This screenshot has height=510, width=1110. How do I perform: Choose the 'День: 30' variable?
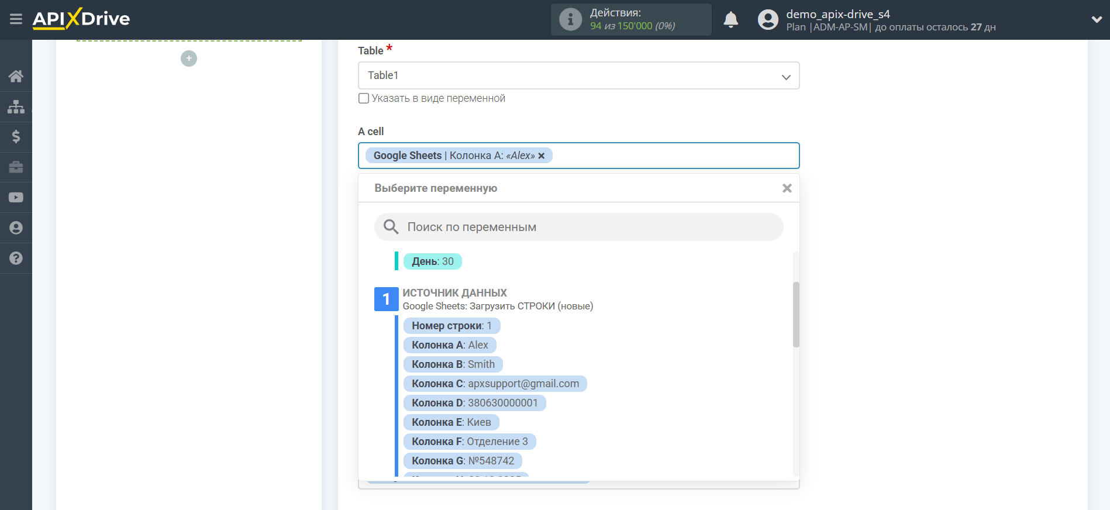coord(432,261)
